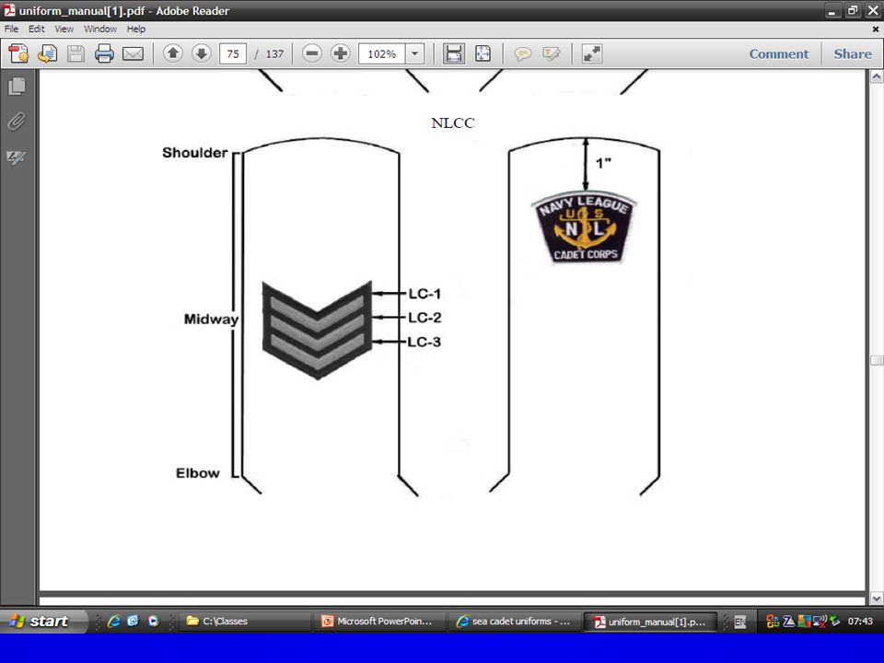This screenshot has width=884, height=663.
Task: Click the Fit One Full Page icon
Action: pyautogui.click(x=483, y=53)
